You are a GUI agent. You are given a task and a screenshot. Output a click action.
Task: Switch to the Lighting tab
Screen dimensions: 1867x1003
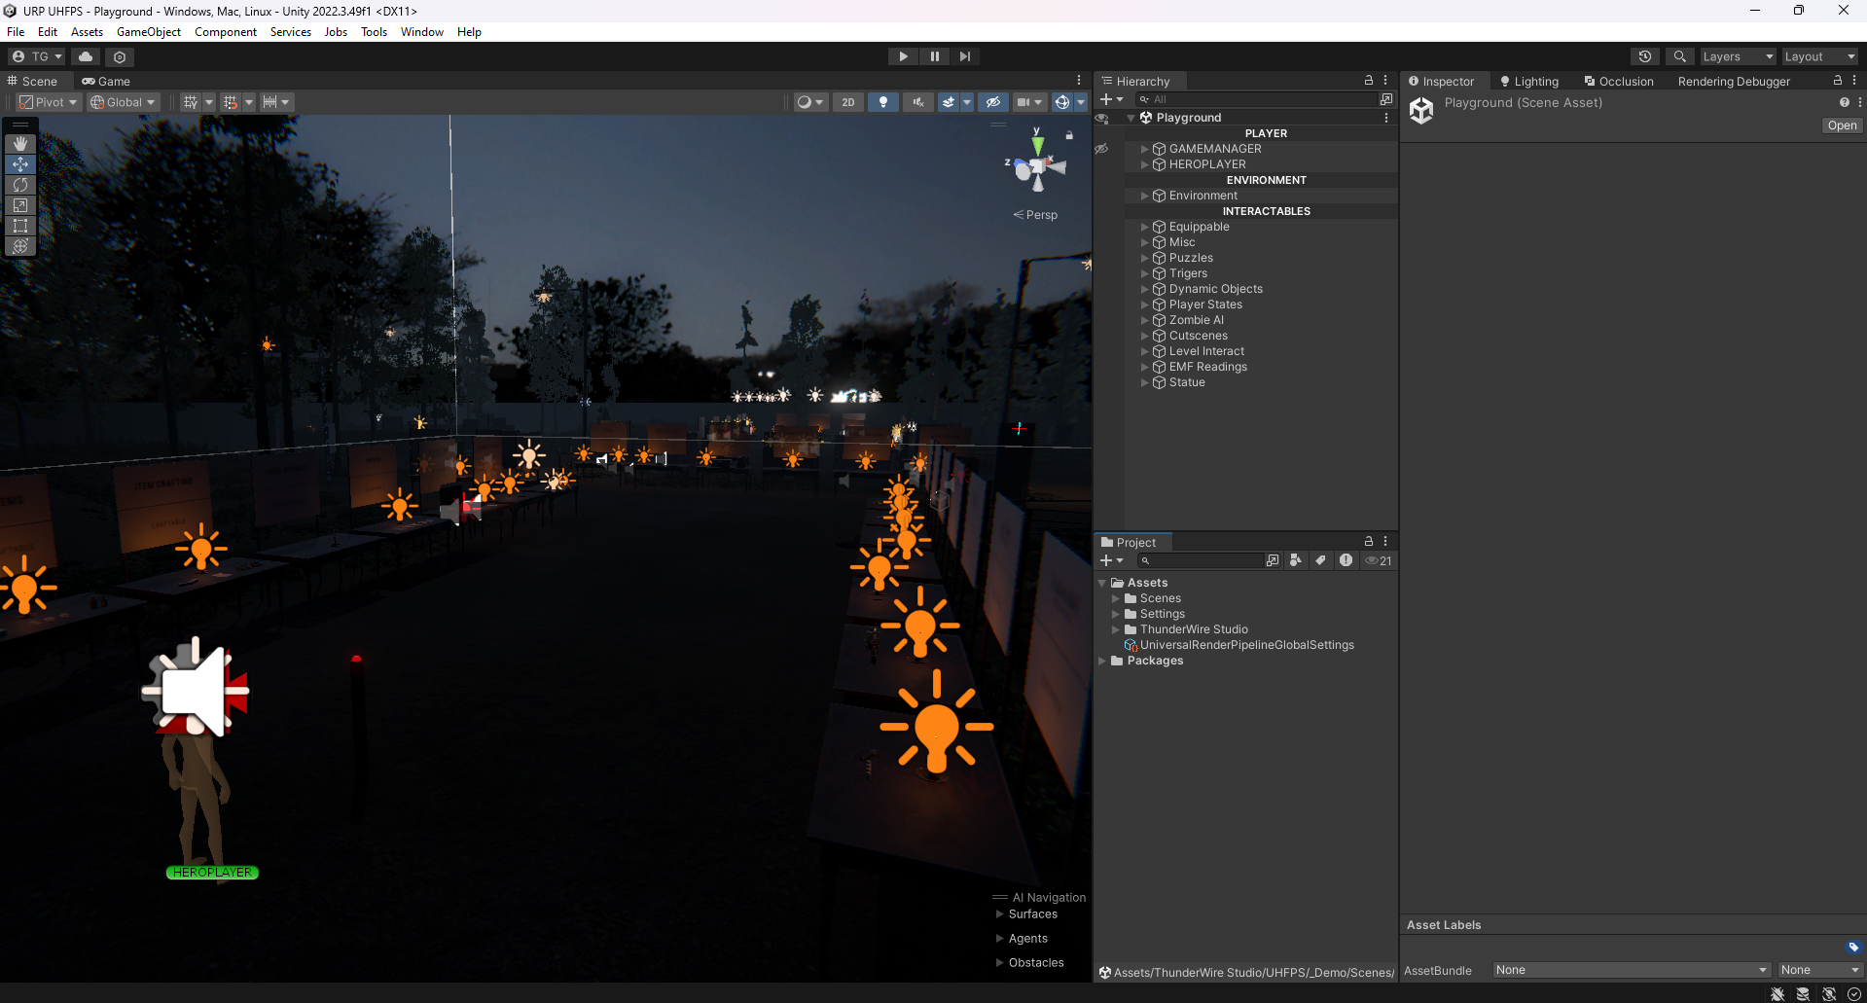[x=1529, y=82]
